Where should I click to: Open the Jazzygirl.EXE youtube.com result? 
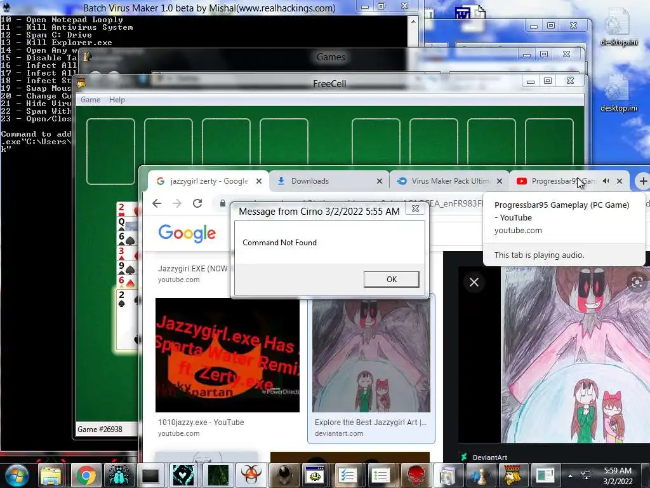coord(192,274)
